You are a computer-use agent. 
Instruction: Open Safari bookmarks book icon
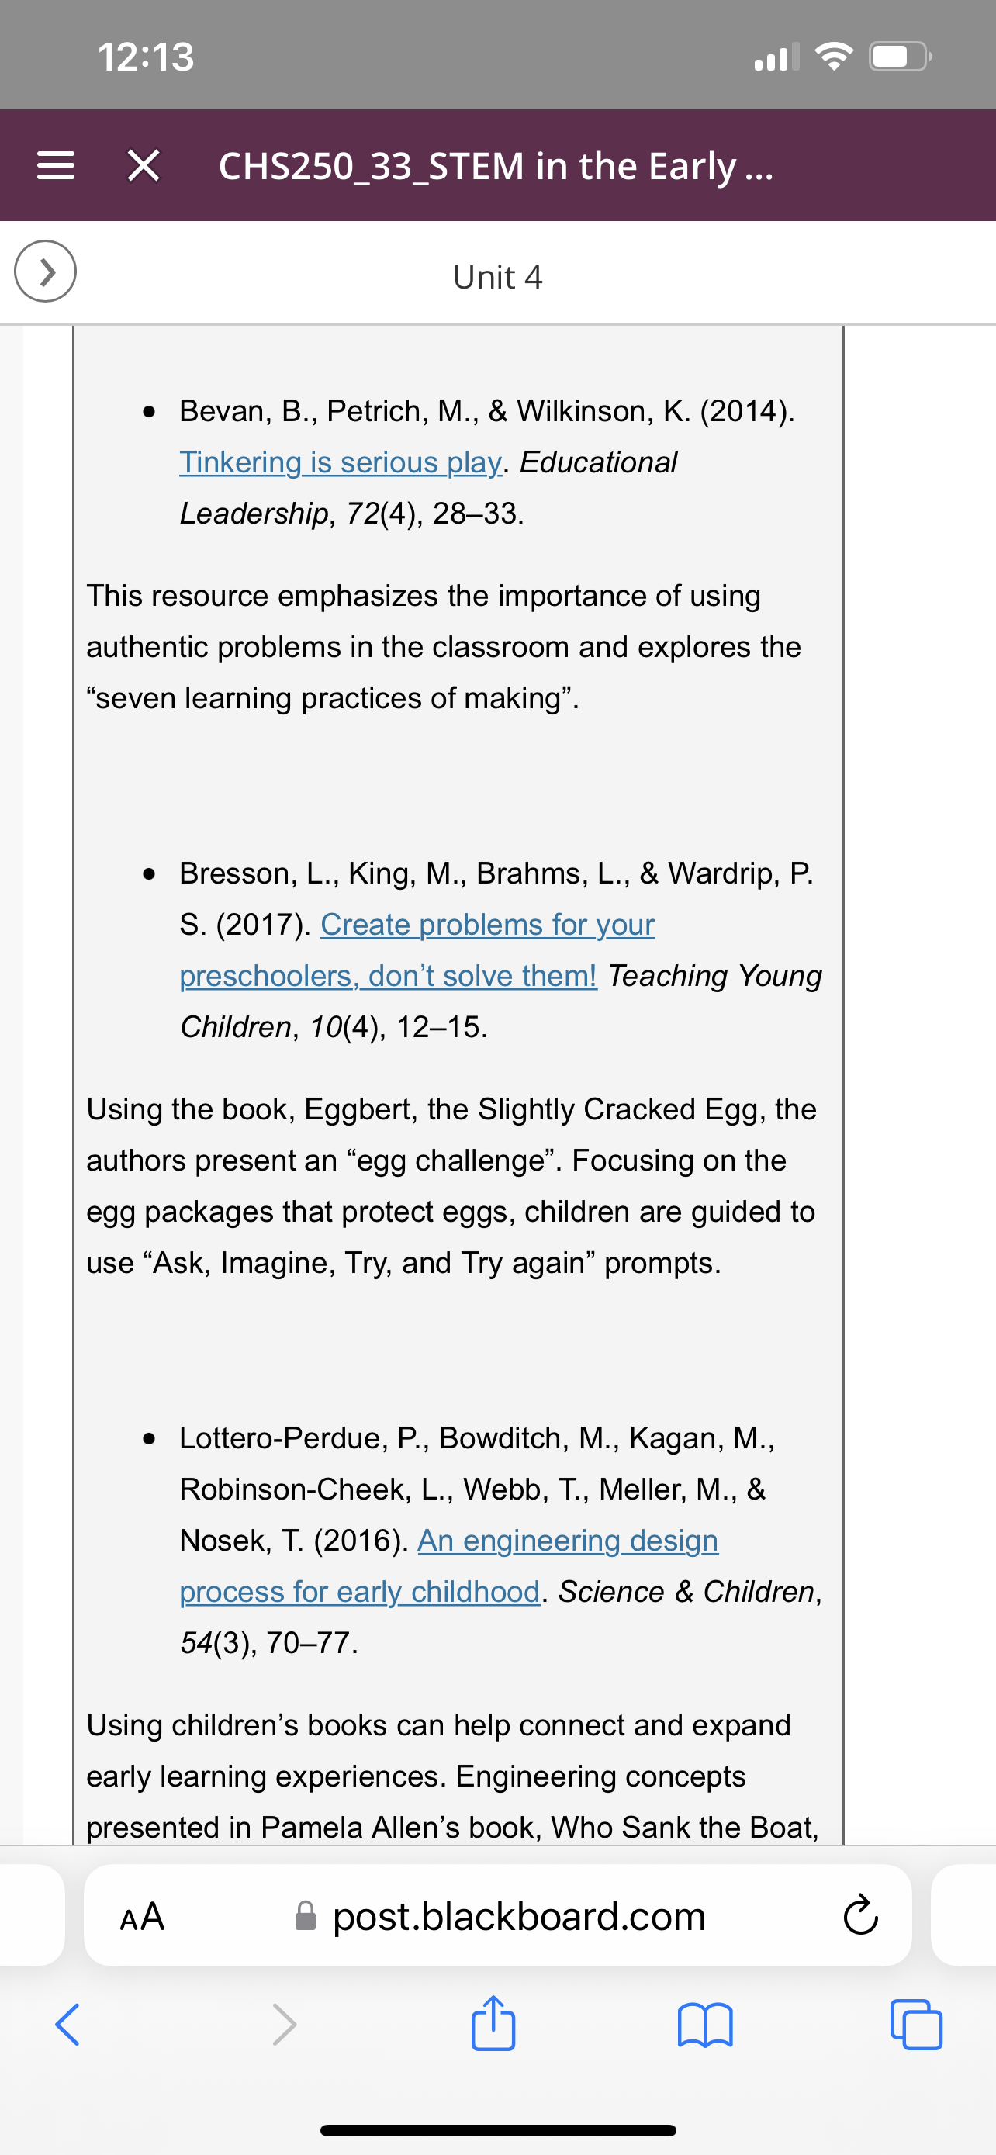pyautogui.click(x=705, y=2025)
